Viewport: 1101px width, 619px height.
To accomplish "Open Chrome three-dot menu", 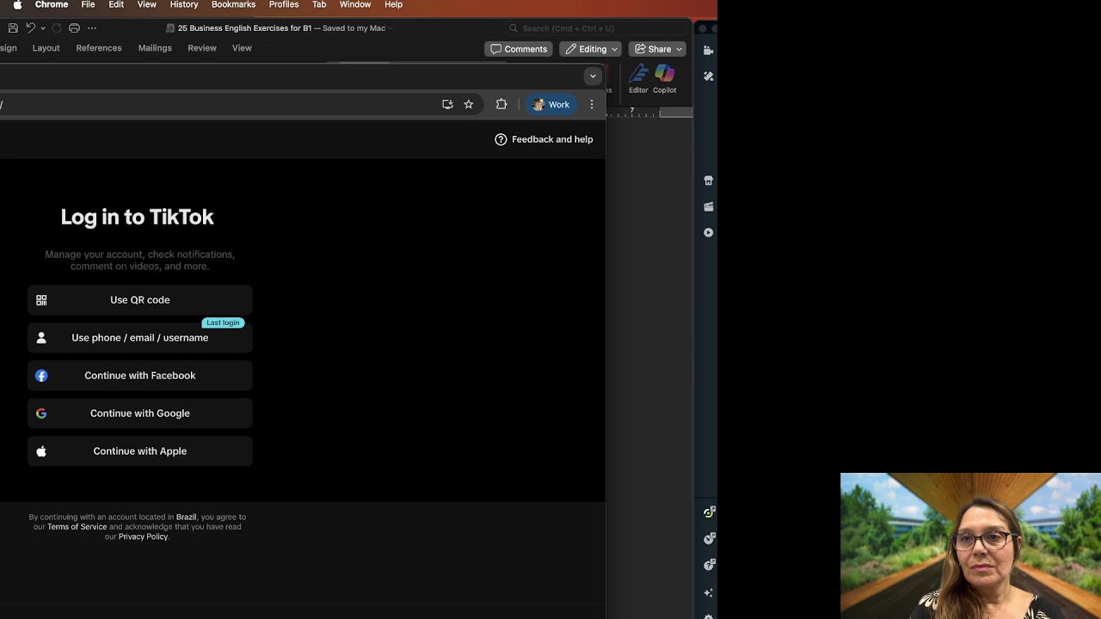I will tap(592, 104).
